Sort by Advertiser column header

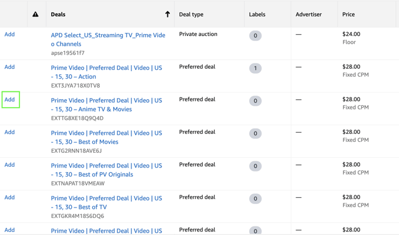click(x=308, y=14)
